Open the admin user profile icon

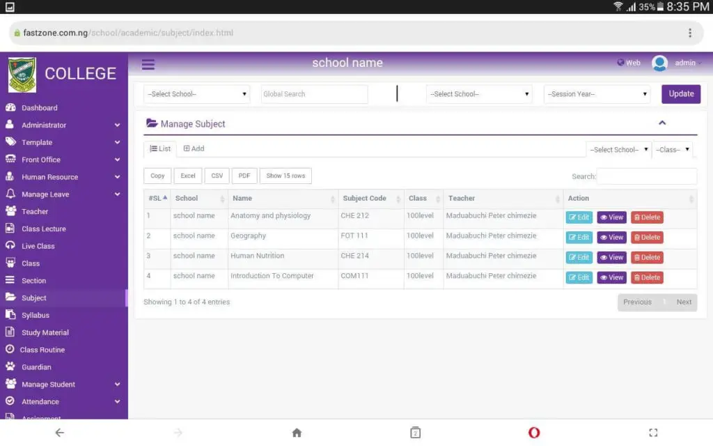pos(659,63)
